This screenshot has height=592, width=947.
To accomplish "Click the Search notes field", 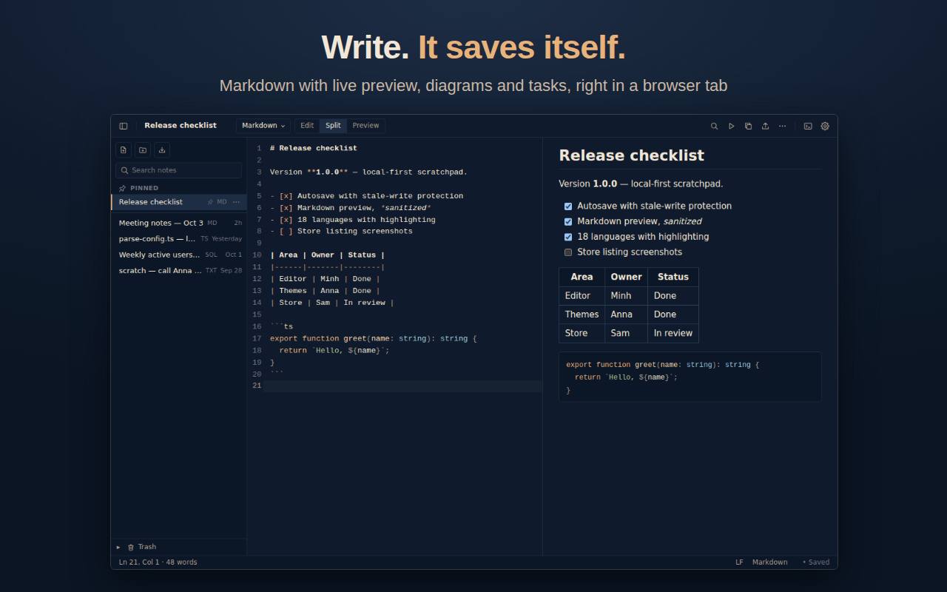I will pos(178,170).
